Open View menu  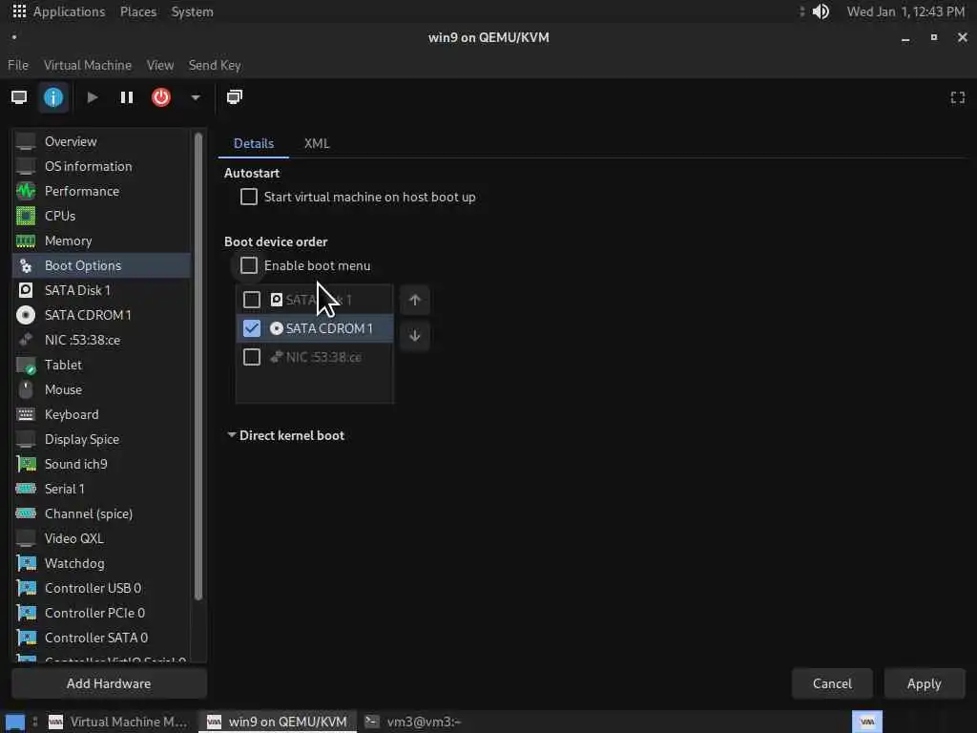click(160, 65)
